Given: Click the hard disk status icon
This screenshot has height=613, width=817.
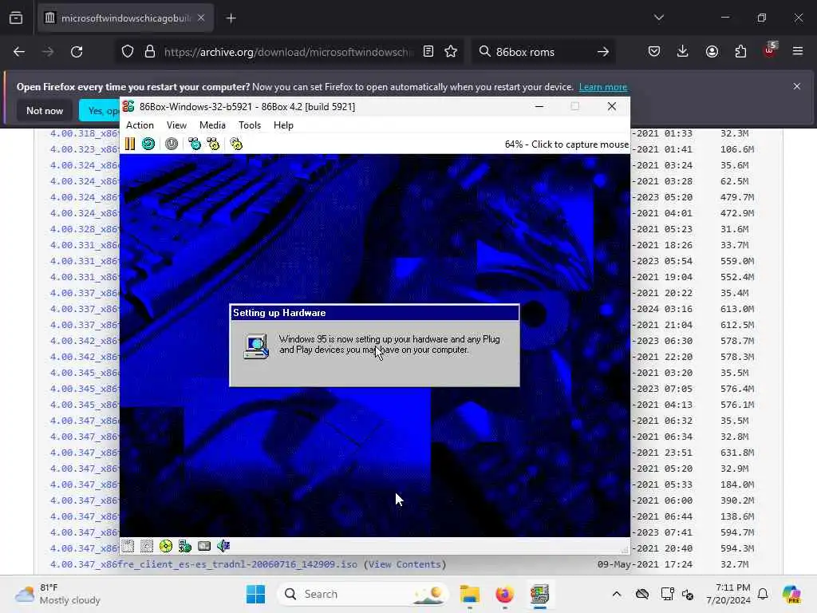Looking at the screenshot, I should 204,546.
